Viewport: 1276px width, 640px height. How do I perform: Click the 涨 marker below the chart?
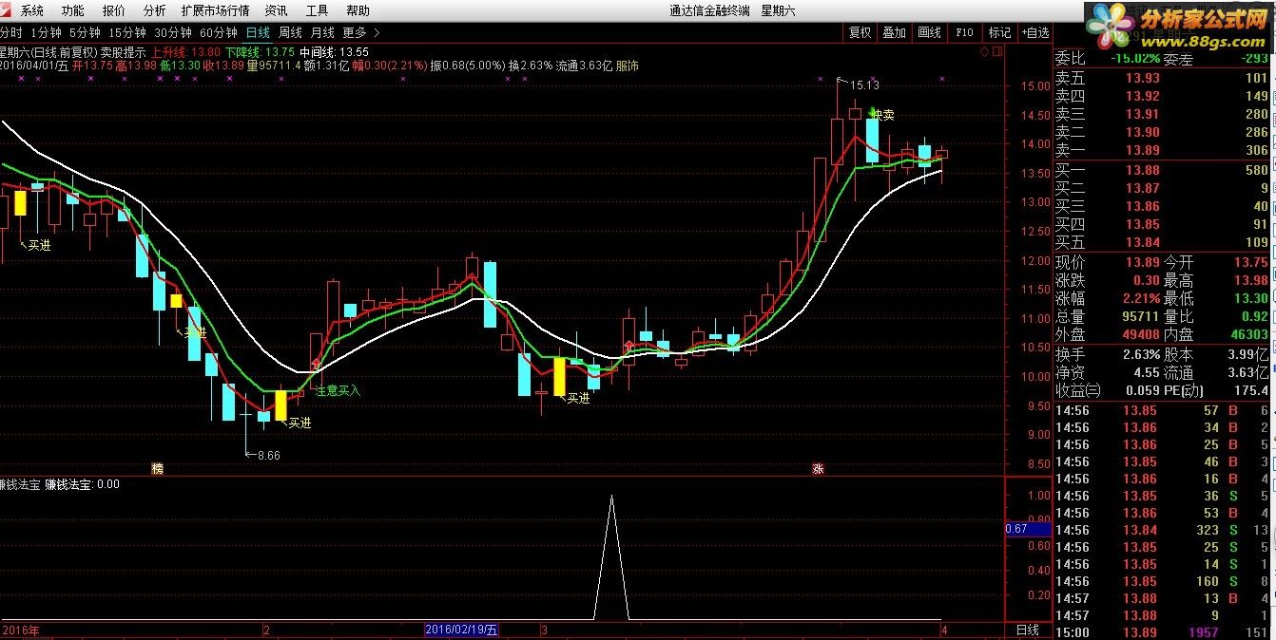point(817,469)
